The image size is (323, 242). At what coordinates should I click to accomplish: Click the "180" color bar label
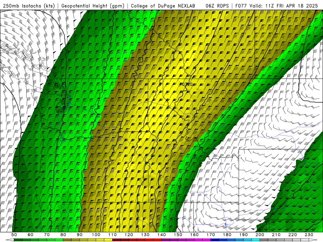click(x=227, y=235)
